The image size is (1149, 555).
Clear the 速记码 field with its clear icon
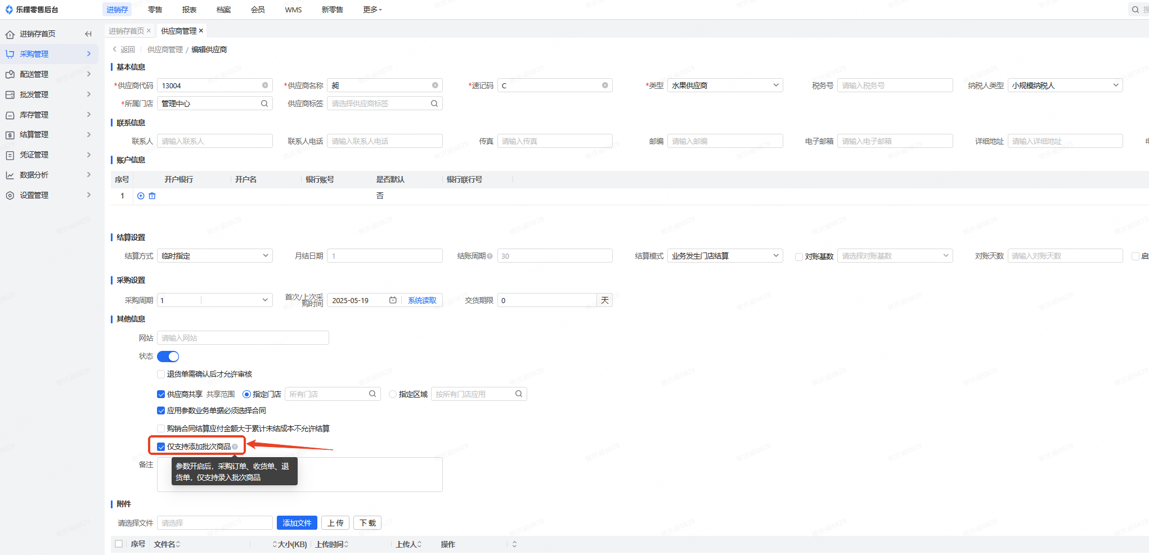point(605,85)
